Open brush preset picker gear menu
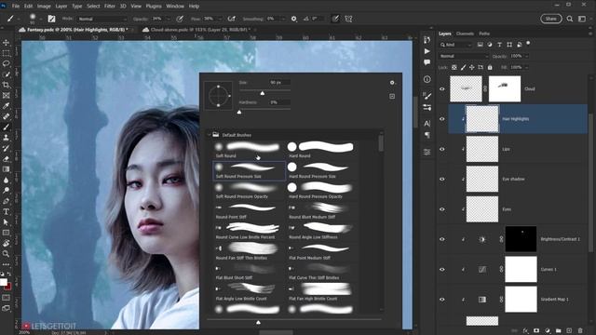This screenshot has width=596, height=335. click(392, 83)
